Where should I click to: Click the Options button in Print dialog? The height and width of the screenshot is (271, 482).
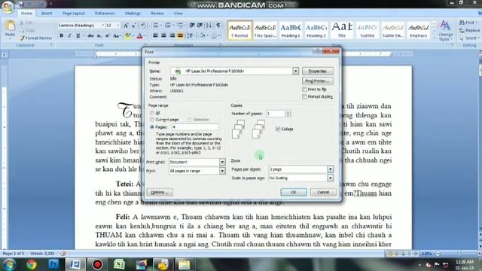click(160, 192)
